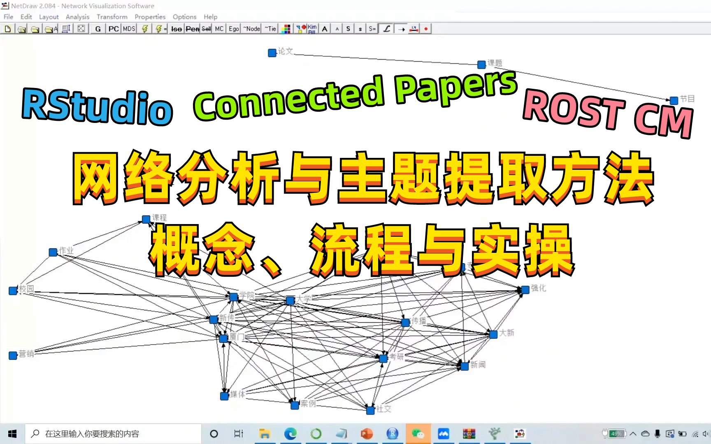Click the open attribute file icon with letter A
The height and width of the screenshot is (444, 711).
[51, 29]
